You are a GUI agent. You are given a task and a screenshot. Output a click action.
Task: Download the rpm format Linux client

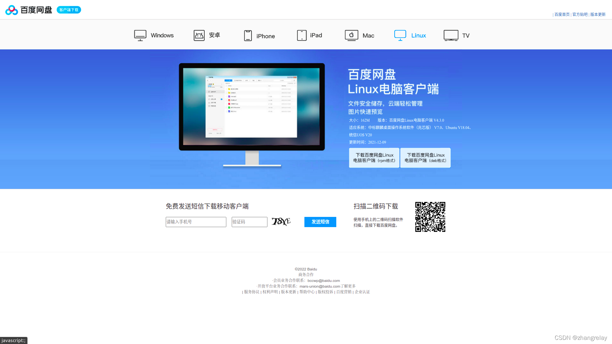pyautogui.click(x=374, y=158)
